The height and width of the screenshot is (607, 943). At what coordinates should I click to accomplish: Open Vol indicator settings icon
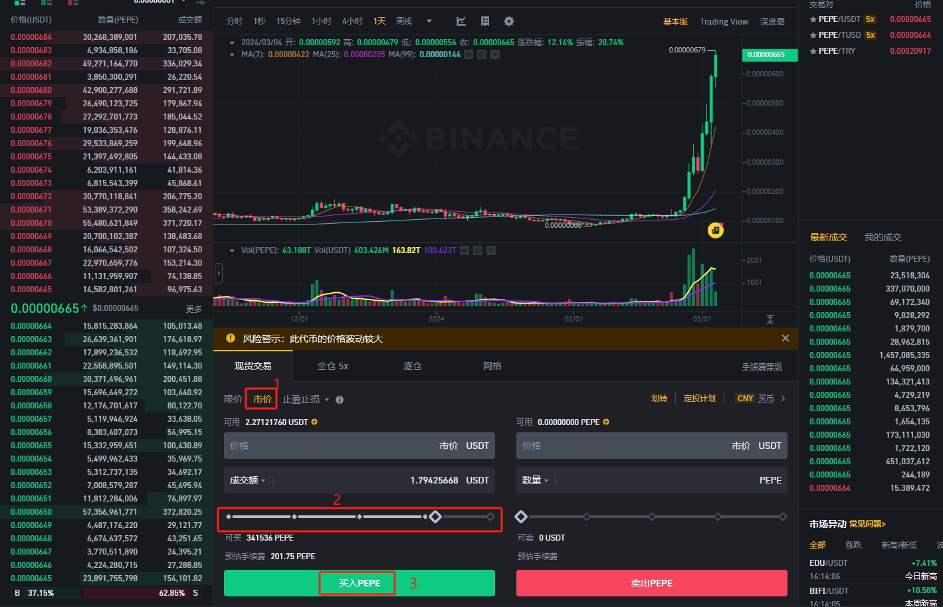478,250
